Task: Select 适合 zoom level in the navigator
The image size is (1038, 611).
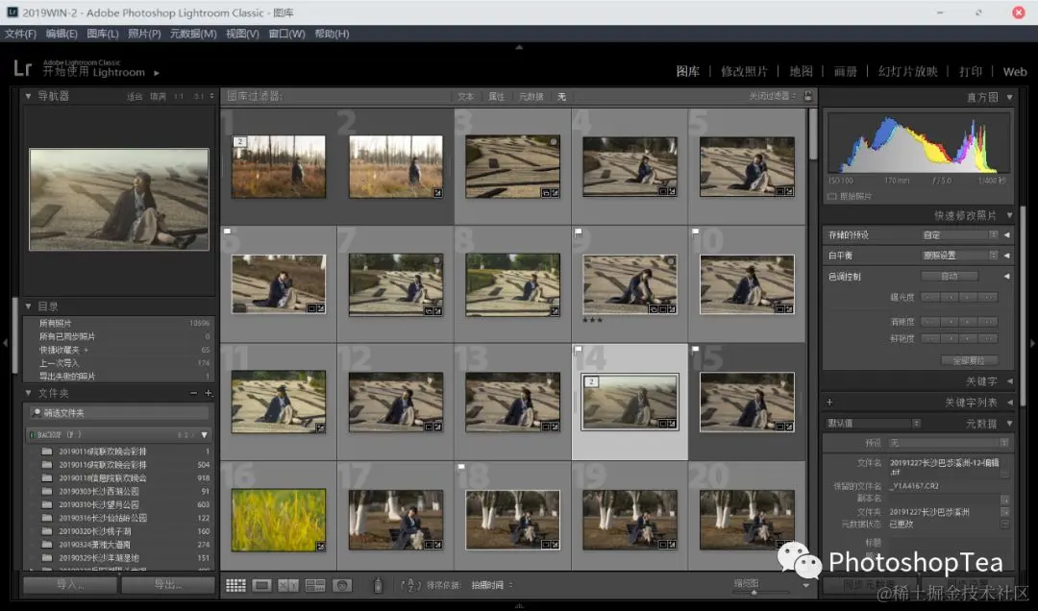Action: point(135,97)
